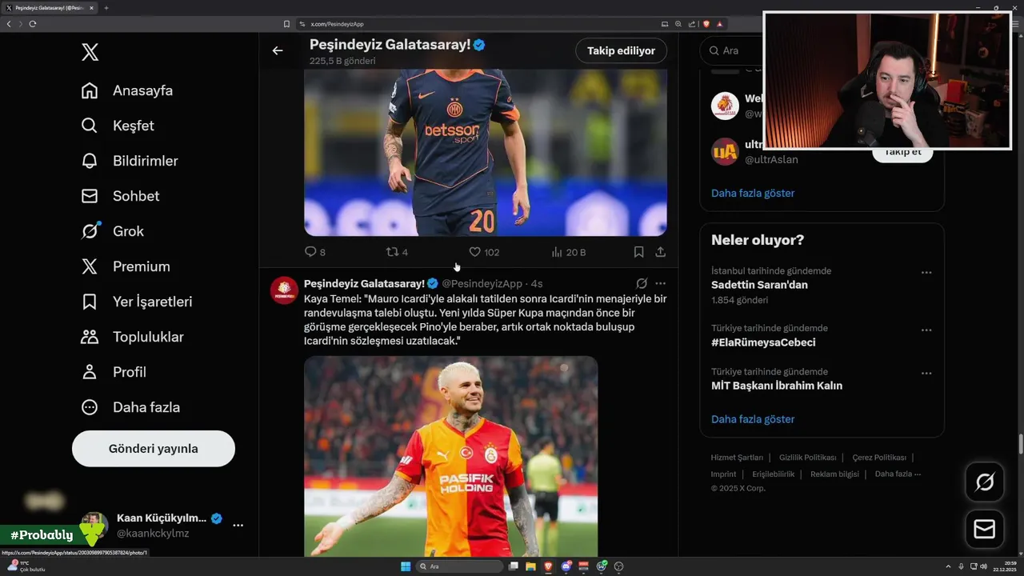Open Premium page
1024x576 pixels.
coord(126,266)
